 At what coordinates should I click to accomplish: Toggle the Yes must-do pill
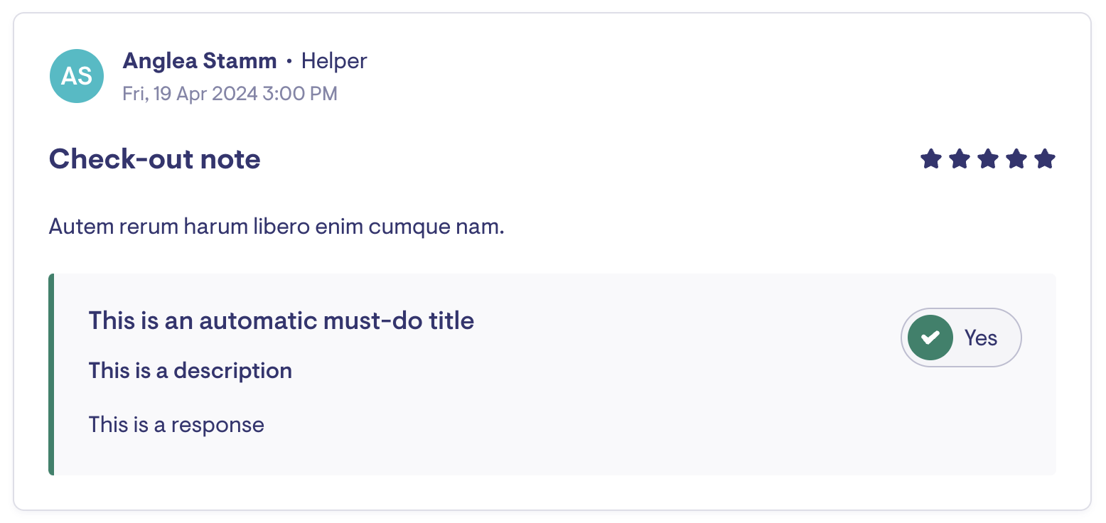coord(960,338)
